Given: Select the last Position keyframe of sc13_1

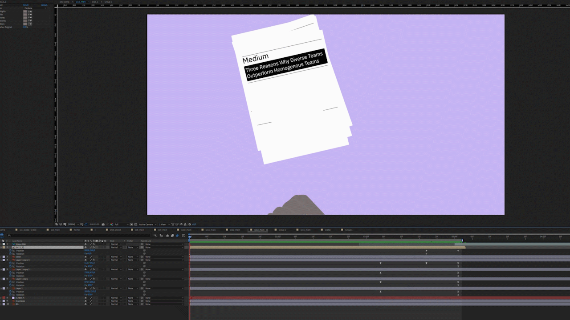Looking at the screenshot, I should (x=458, y=251).
